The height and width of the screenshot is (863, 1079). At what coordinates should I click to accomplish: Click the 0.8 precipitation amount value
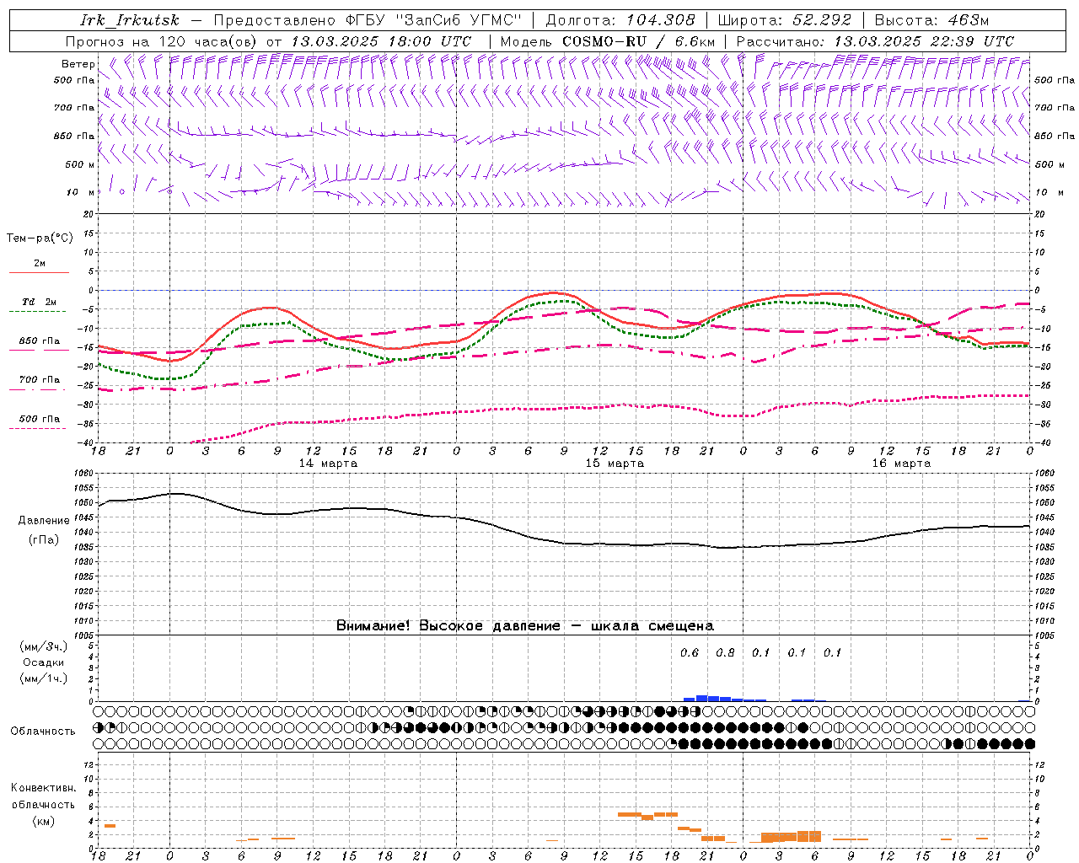pyautogui.click(x=725, y=652)
